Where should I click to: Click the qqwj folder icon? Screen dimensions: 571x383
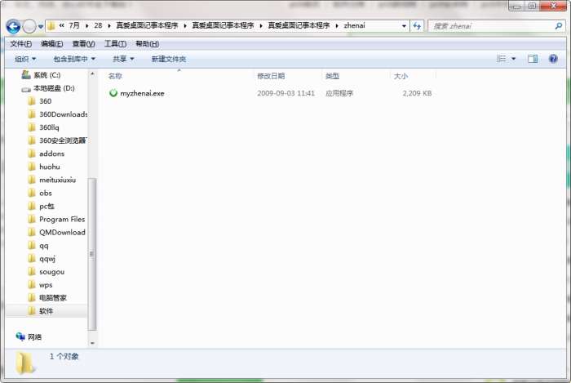(x=32, y=259)
